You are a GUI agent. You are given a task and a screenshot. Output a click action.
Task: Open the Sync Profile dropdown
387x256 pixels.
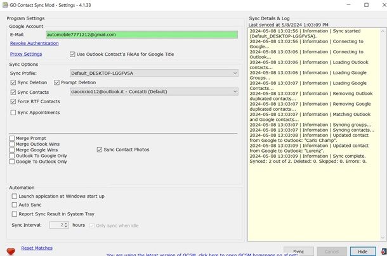tap(234, 73)
